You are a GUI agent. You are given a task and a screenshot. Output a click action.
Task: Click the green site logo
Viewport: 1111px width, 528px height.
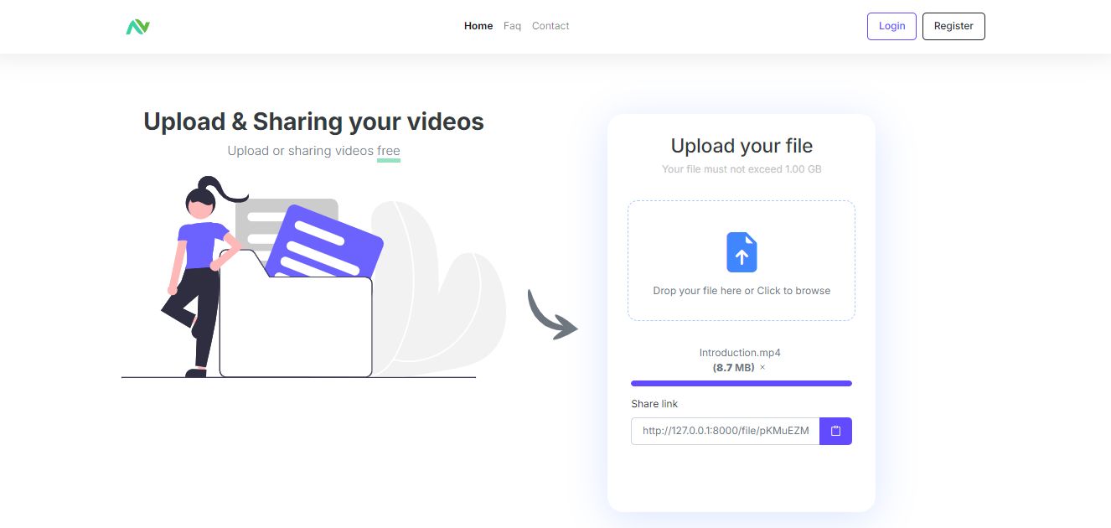(x=138, y=27)
